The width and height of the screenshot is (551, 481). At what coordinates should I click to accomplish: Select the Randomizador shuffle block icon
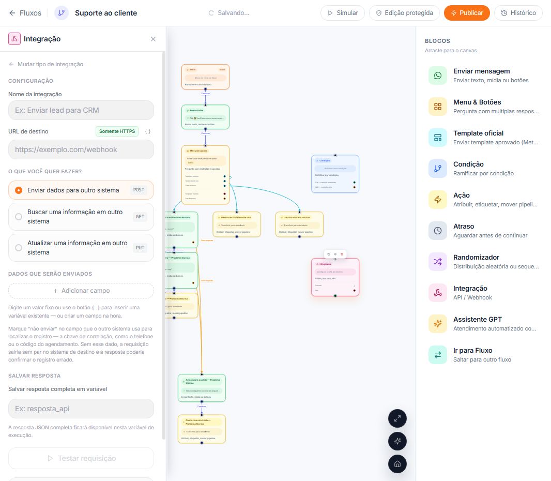(437, 262)
